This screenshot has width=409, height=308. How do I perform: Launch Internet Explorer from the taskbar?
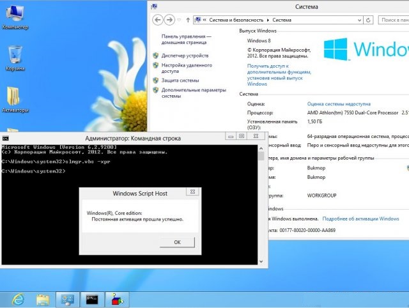tap(18, 300)
